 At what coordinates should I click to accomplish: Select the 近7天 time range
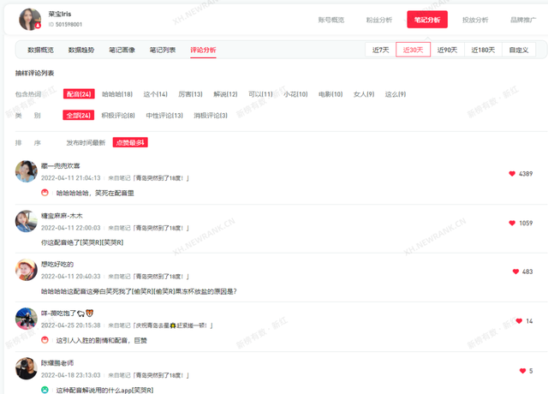(x=380, y=50)
